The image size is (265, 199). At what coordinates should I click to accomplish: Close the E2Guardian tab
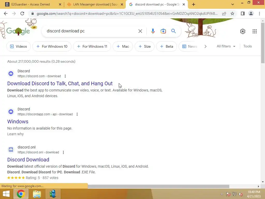[x=60, y=5]
